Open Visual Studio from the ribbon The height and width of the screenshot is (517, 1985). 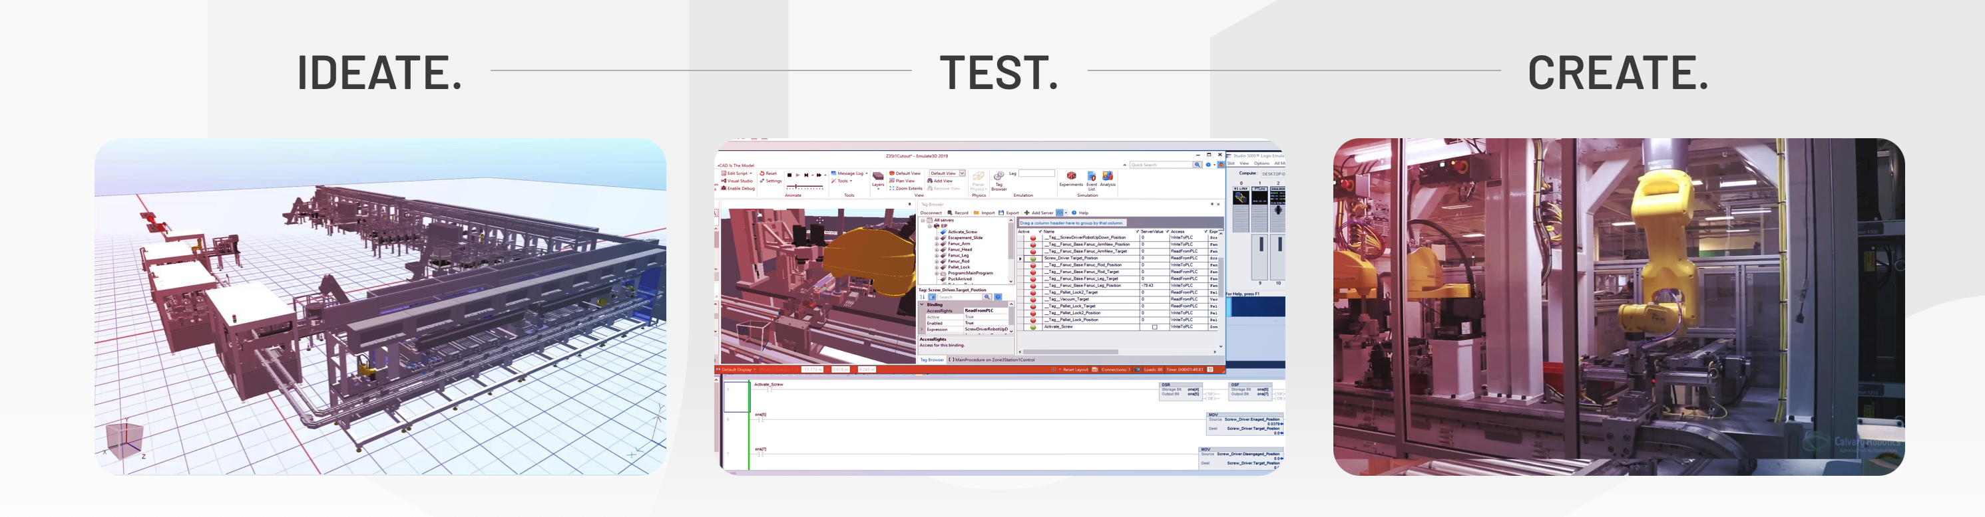(737, 181)
